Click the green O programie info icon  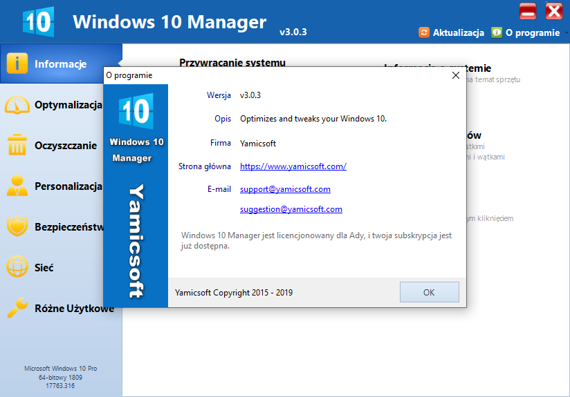(497, 32)
